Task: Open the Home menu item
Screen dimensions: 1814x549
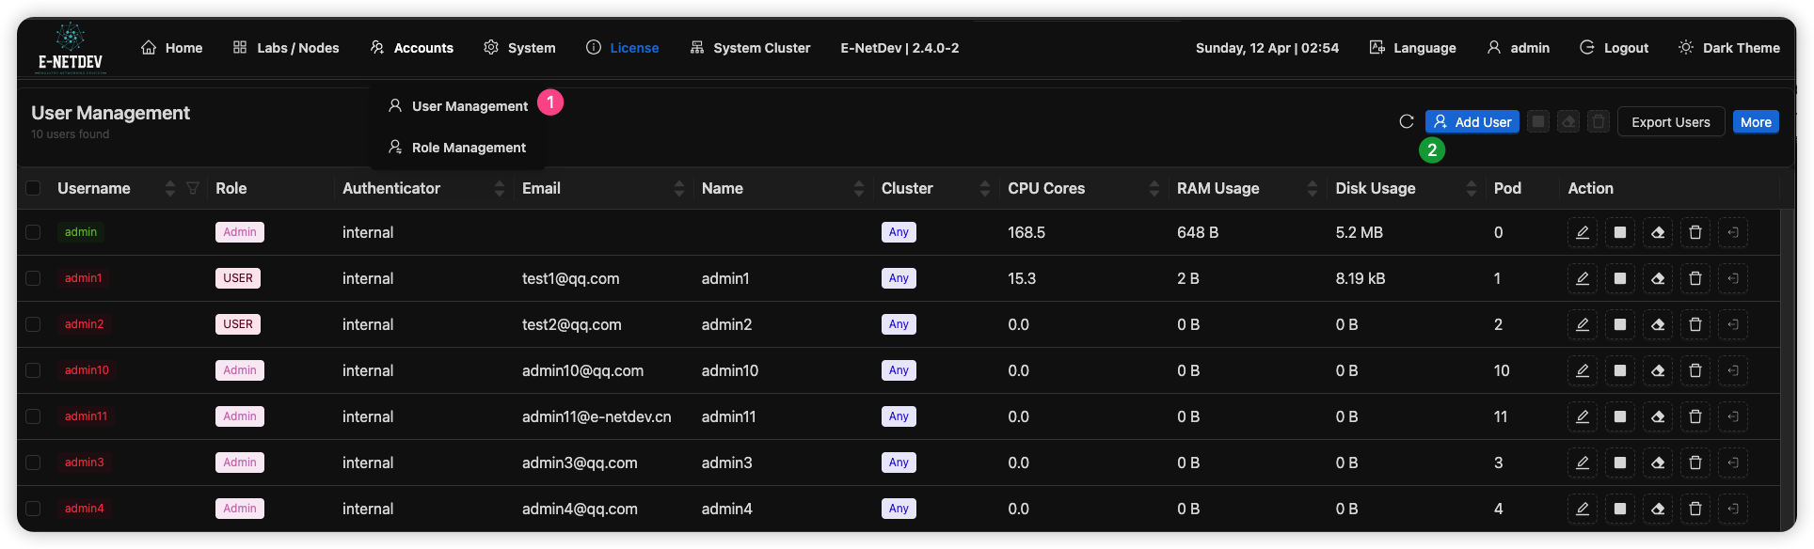Action: 172,48
